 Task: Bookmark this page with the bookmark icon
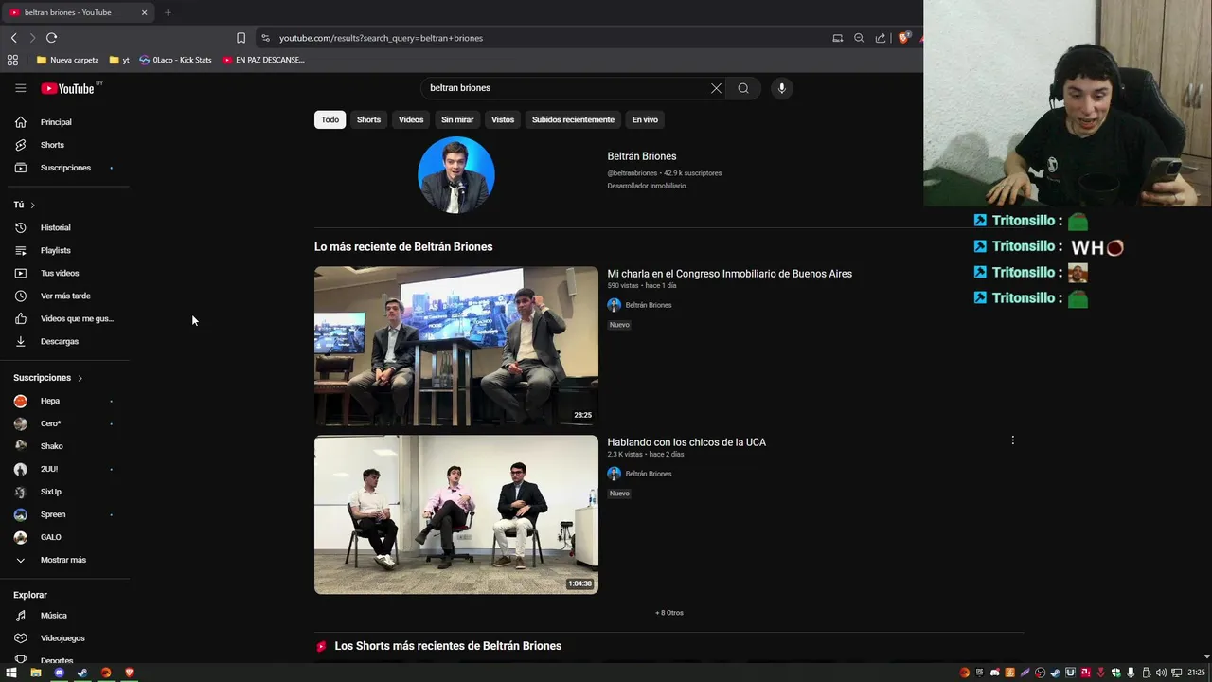click(241, 38)
